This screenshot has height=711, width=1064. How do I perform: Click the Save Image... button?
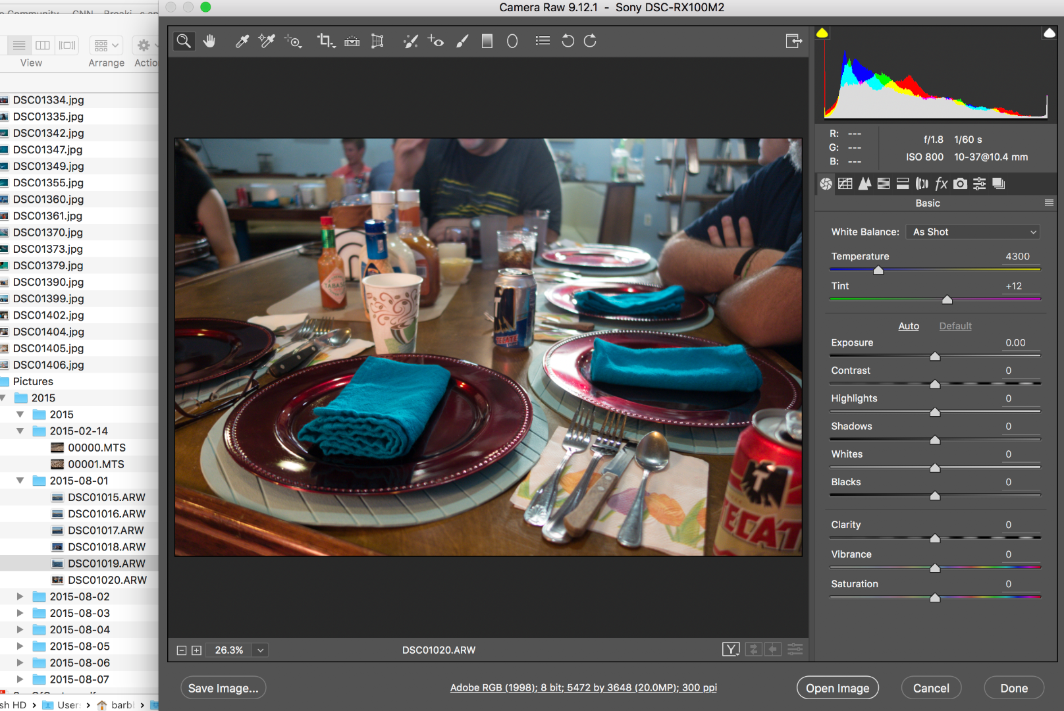pos(223,688)
